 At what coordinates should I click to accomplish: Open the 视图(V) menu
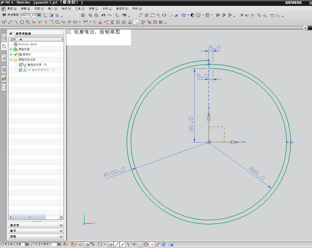[39, 8]
